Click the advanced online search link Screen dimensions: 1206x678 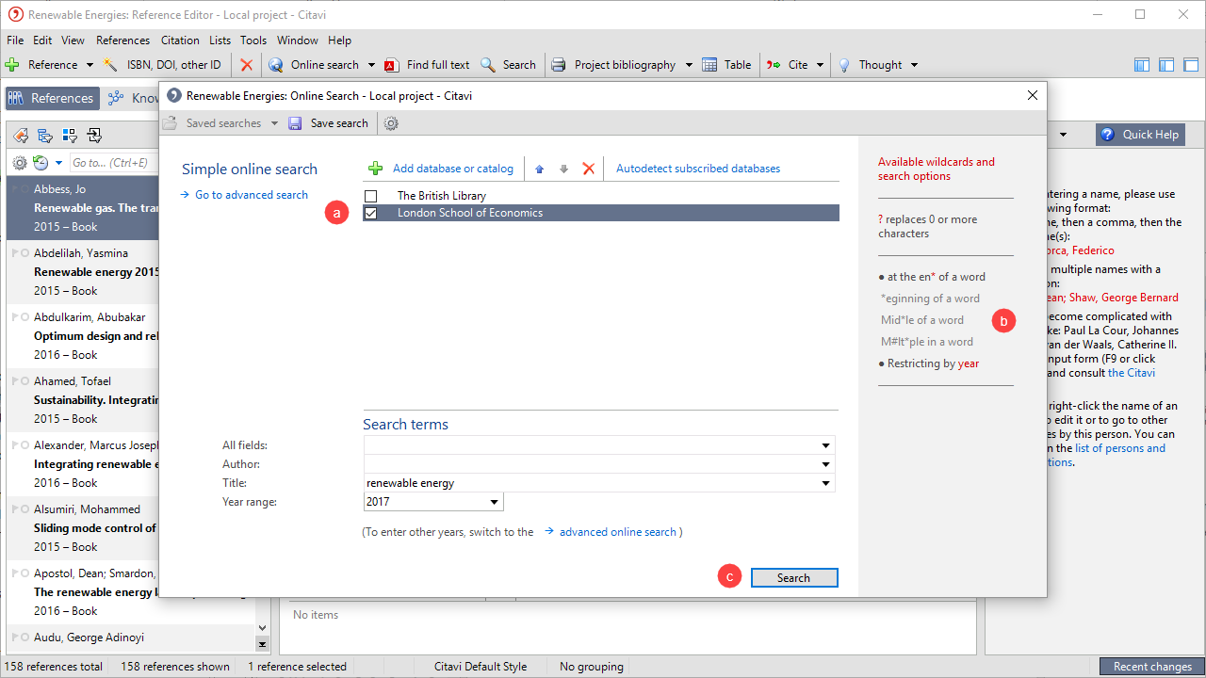click(x=618, y=532)
